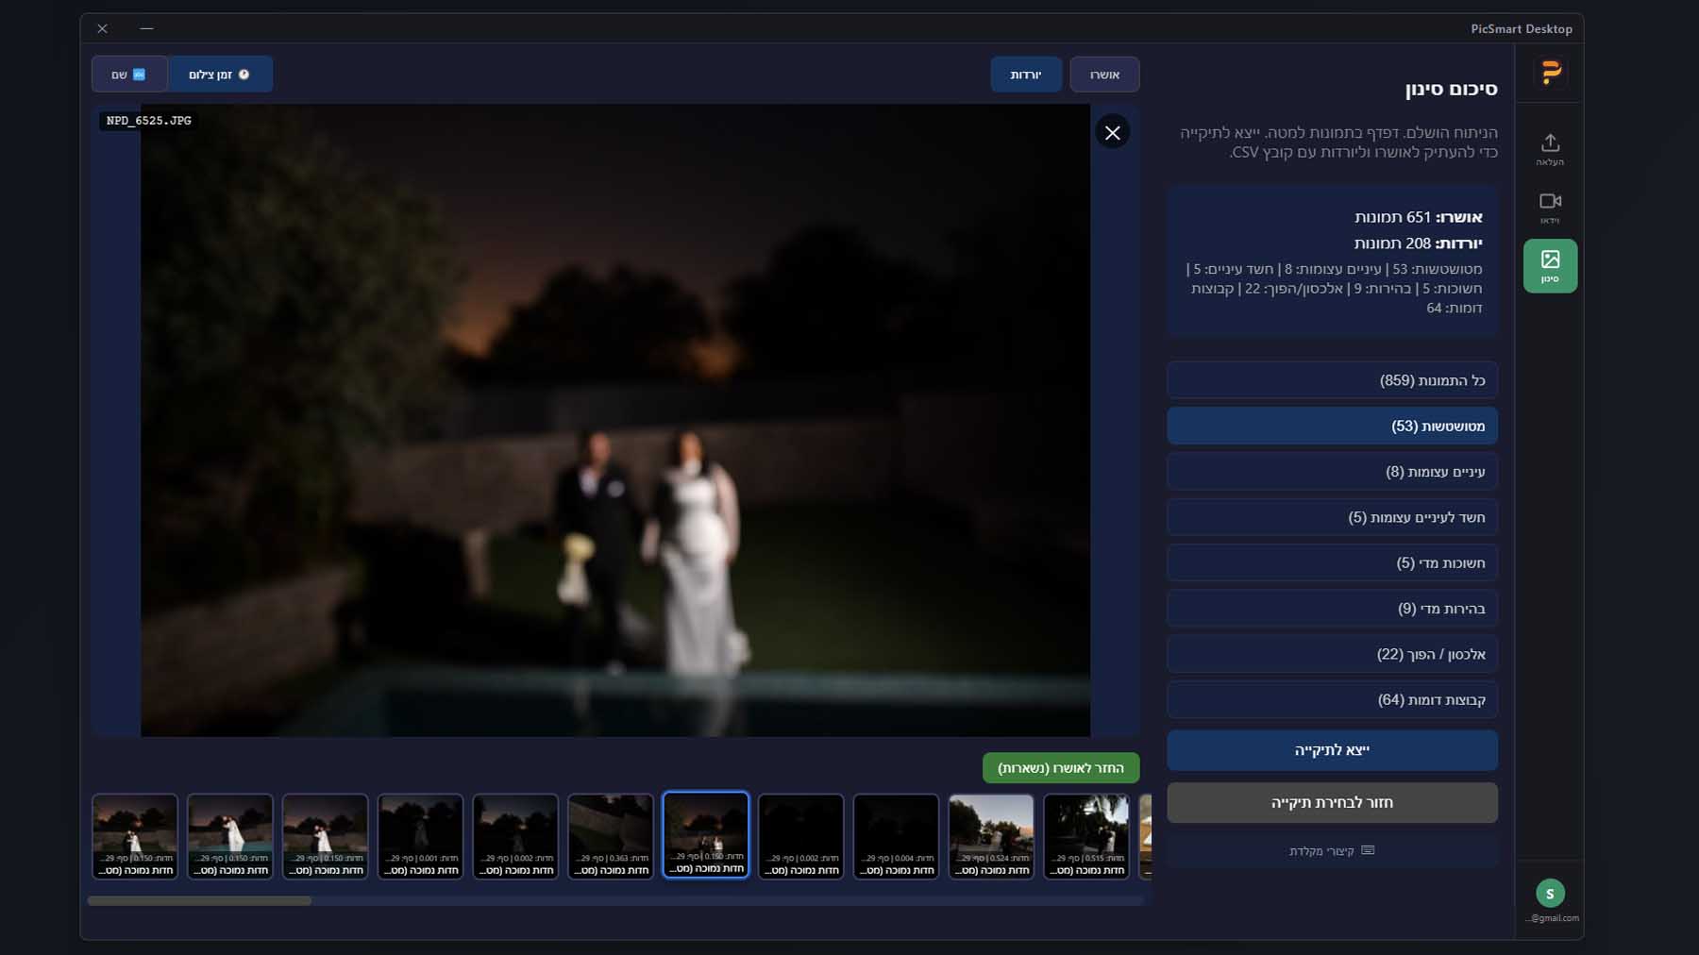Filter by too dark (חשוכות מדי 5)
Screen dimensions: 1699x955
click(1331, 563)
